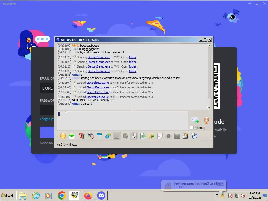Viewport: 268px width, 201px height.
Task: Click the dark gray window panel icon
Action: point(177,136)
